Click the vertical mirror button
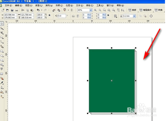Screen dimensions: 166x121 tap(78, 16)
